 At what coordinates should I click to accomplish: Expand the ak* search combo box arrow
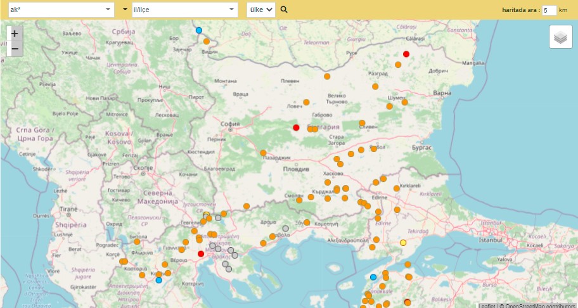point(108,10)
